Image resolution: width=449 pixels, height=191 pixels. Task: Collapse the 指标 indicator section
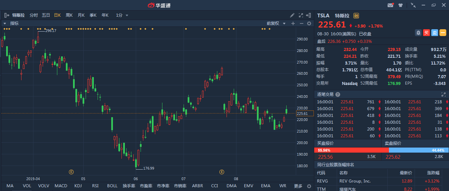pos(5,23)
